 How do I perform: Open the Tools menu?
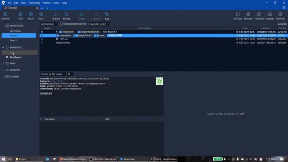[x=56, y=3]
